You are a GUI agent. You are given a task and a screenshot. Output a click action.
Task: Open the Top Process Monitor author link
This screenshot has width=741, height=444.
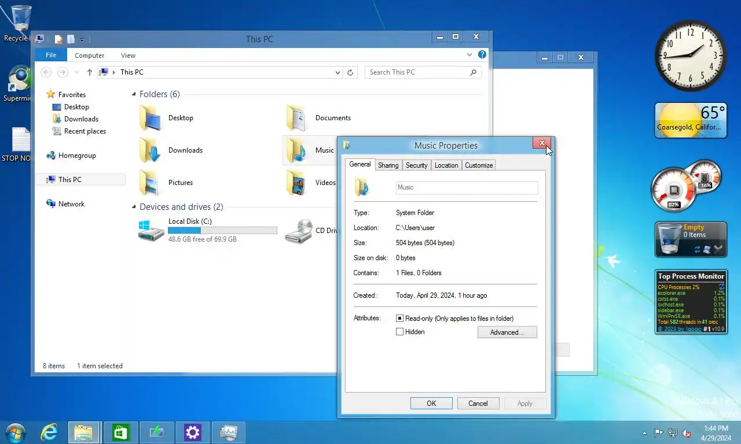coord(680,329)
